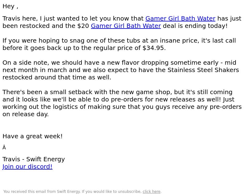Click the 'Travis - Swift Energy' signature
The width and height of the screenshot is (246, 195).
coord(34,159)
